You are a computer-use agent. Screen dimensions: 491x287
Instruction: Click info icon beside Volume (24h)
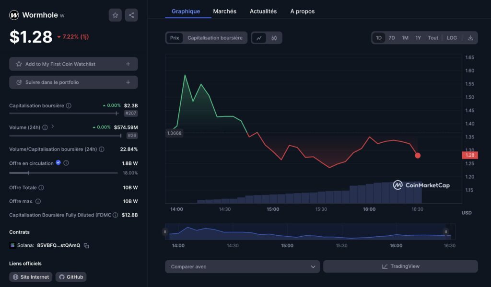[45, 127]
